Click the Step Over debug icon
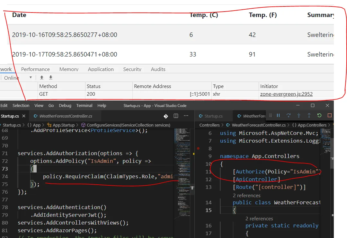This screenshot has width=347, height=238. tap(289, 115)
